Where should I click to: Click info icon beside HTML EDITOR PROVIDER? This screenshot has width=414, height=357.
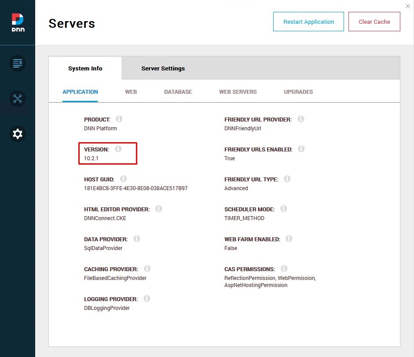coord(158,209)
